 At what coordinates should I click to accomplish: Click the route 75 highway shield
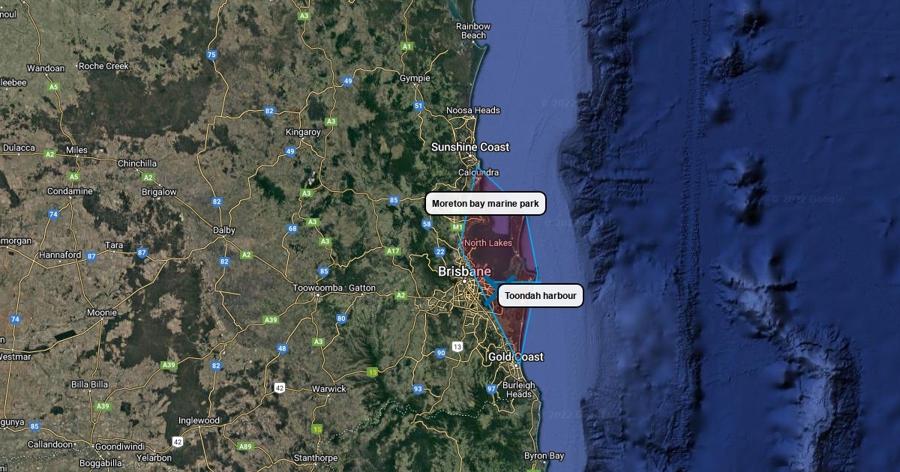point(211,55)
